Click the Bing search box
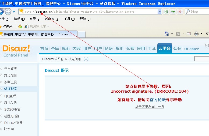 tap(197, 12)
